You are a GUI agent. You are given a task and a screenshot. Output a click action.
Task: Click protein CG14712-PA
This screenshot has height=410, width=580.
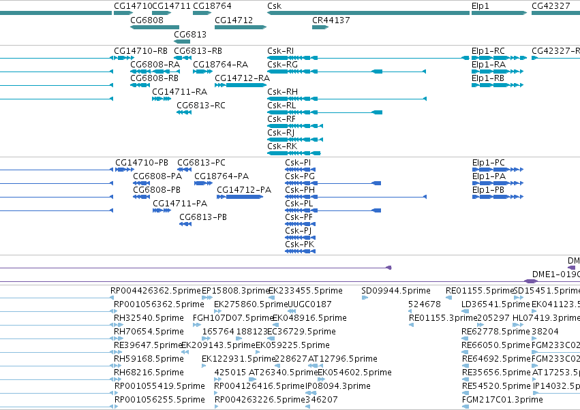pos(244,190)
